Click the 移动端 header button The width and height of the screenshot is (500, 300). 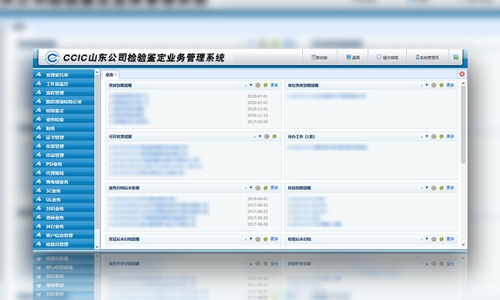click(320, 58)
